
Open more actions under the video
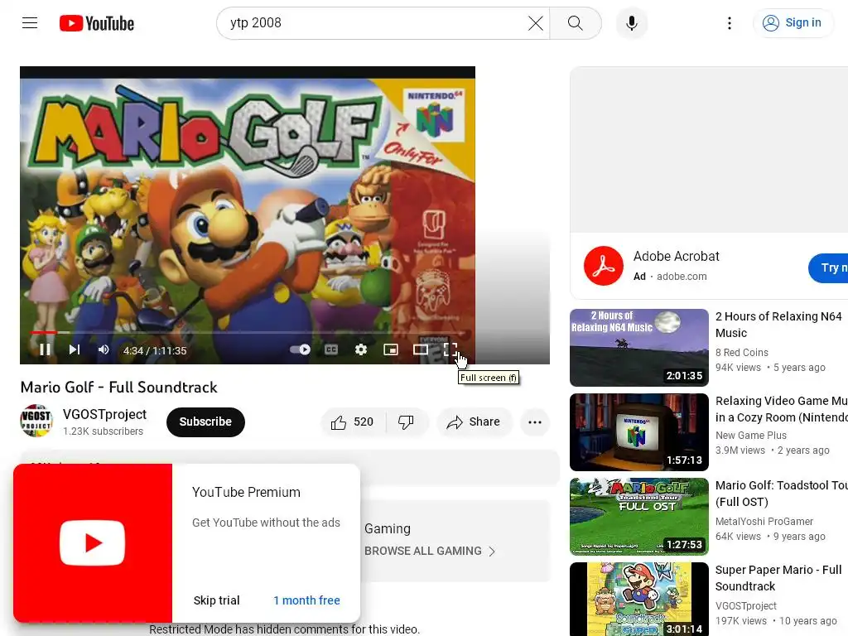[535, 422]
